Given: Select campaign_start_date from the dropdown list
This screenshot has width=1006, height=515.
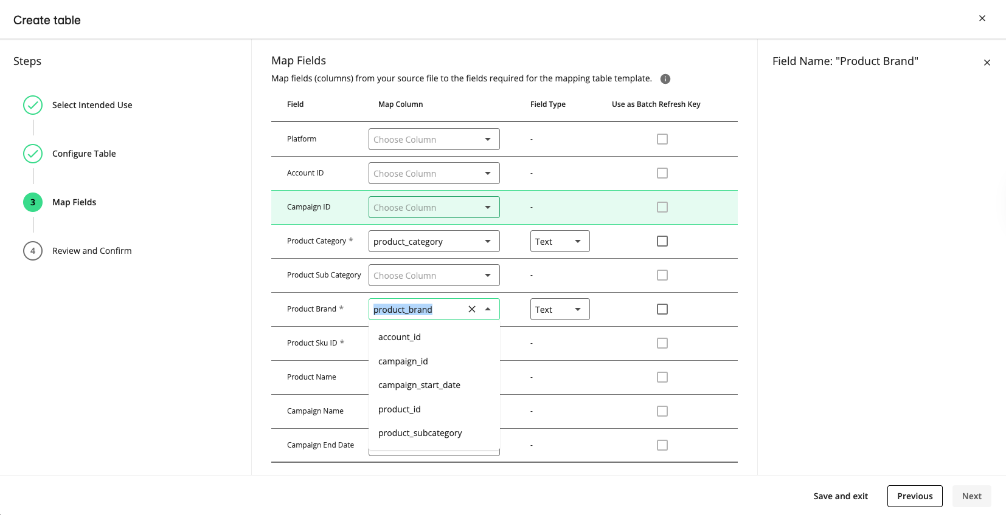Looking at the screenshot, I should 419,385.
